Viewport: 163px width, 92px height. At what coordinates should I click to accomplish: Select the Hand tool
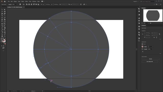tap(2, 36)
